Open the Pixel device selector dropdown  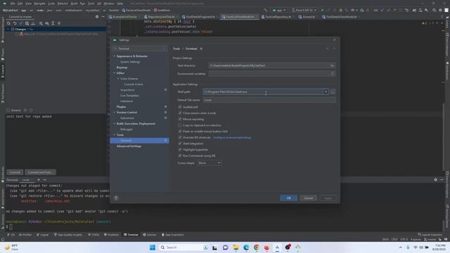coord(304,10)
